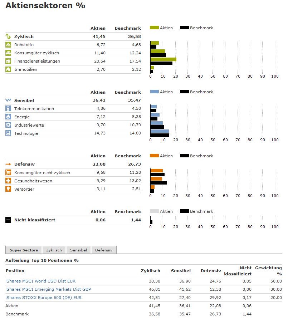This screenshot has width=288, height=319.
Task: Click the gear icon for Industriewerte
Action: (x=8, y=125)
